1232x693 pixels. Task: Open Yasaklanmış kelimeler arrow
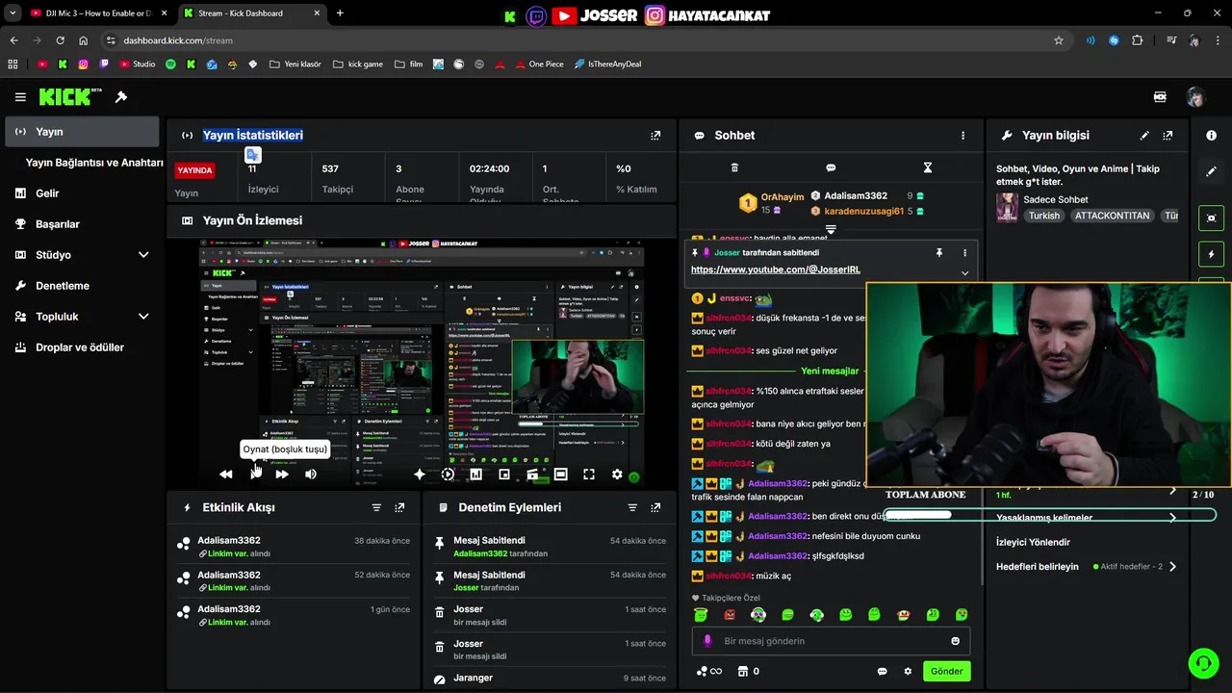(1172, 518)
